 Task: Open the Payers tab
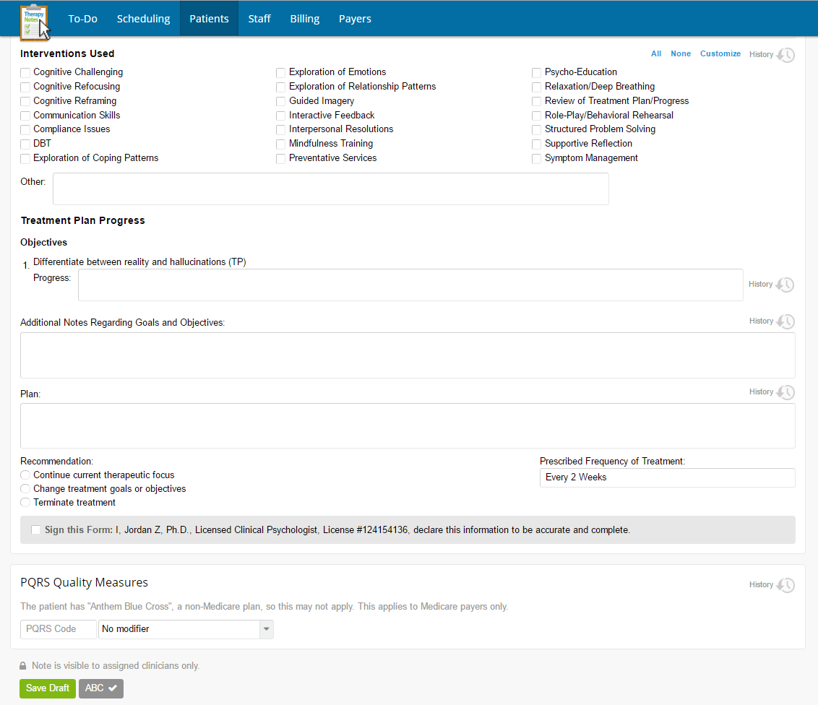point(356,19)
